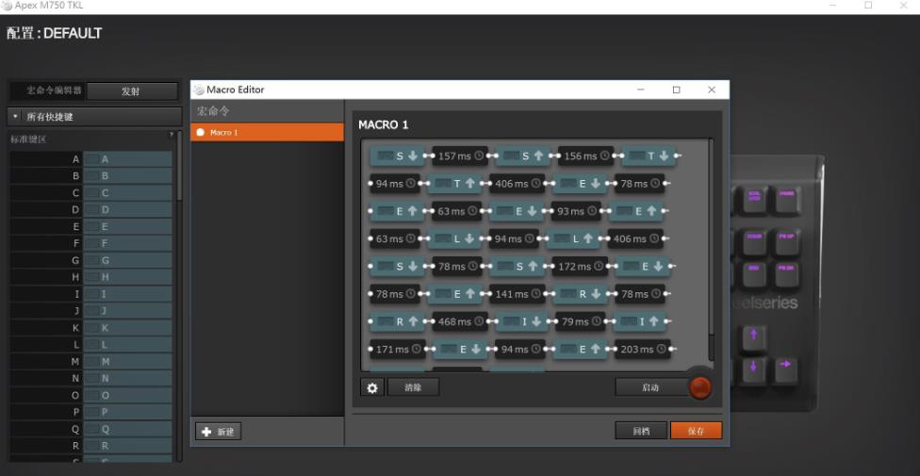The image size is (920, 476).
Task: Select key binding for H
Action: (x=127, y=277)
